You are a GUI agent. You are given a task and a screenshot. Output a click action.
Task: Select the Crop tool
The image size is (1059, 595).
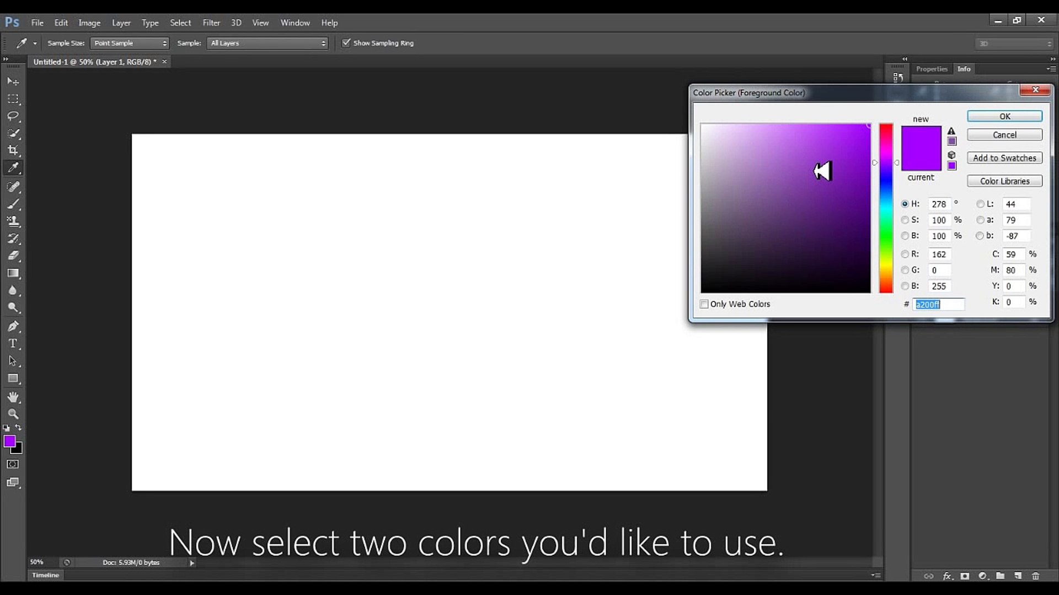click(x=13, y=150)
